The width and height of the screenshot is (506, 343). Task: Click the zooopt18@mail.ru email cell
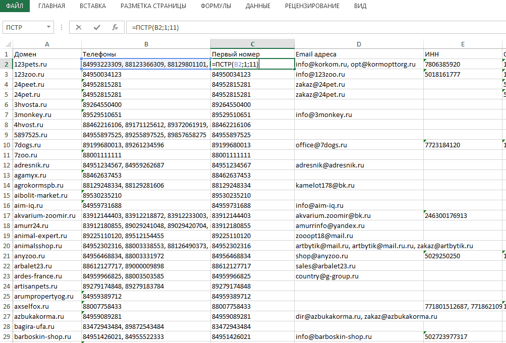(x=359, y=236)
